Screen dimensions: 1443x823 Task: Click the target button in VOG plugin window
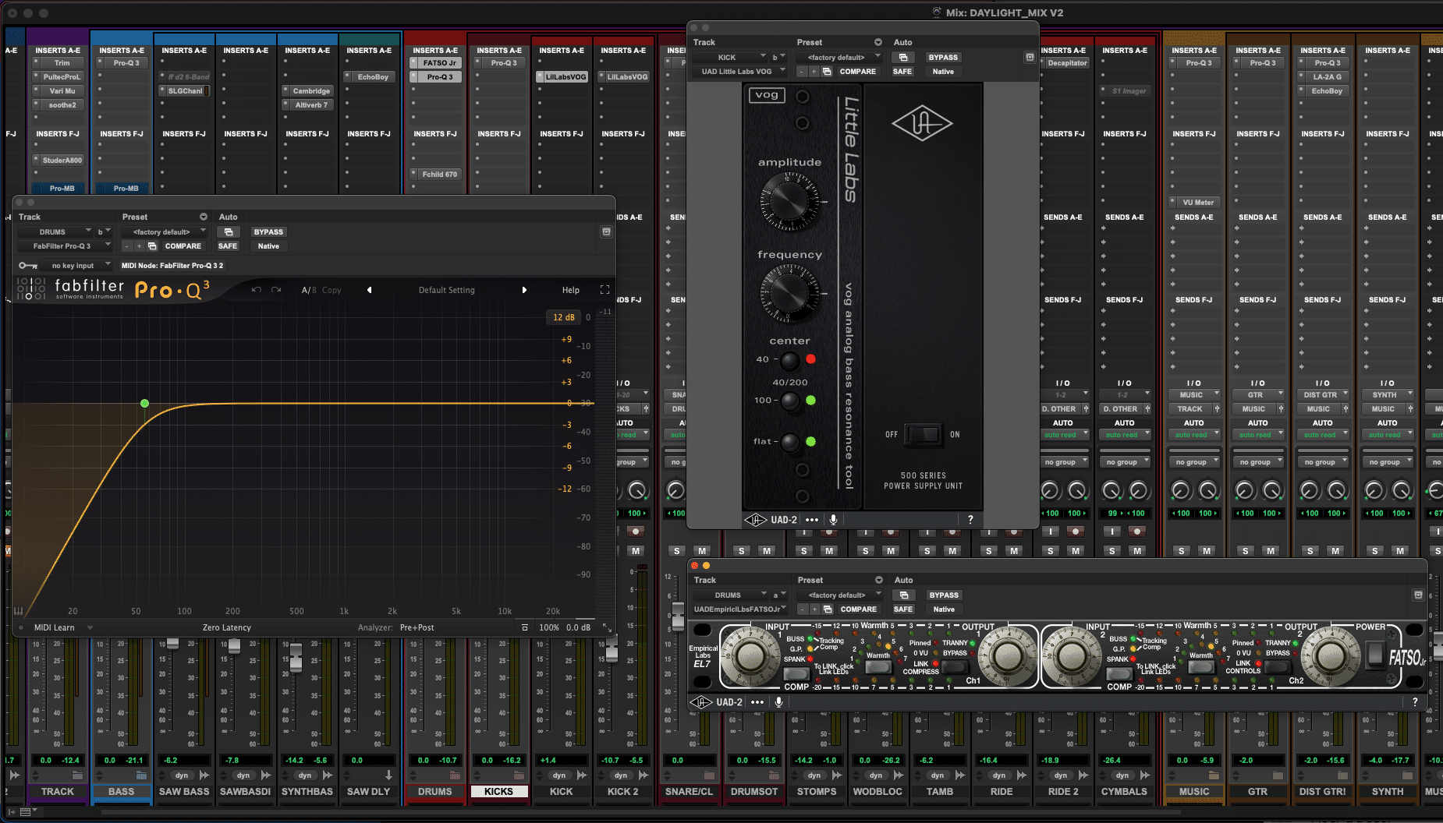coord(1030,58)
